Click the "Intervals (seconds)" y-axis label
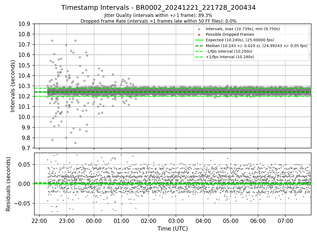This screenshot has height=238, width=317. coord(13,86)
